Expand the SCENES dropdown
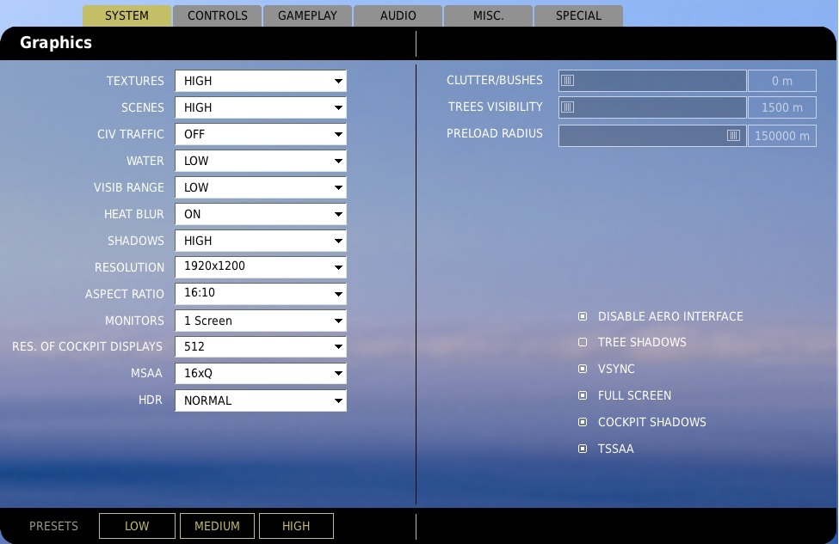 click(x=261, y=107)
